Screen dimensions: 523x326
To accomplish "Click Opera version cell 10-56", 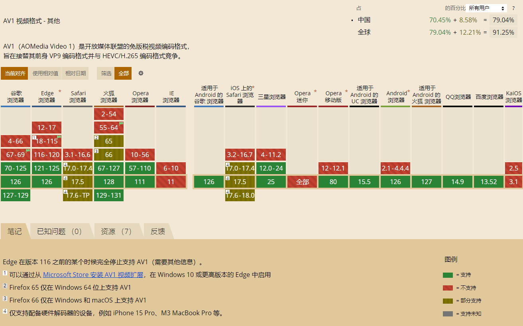I will (x=140, y=155).
